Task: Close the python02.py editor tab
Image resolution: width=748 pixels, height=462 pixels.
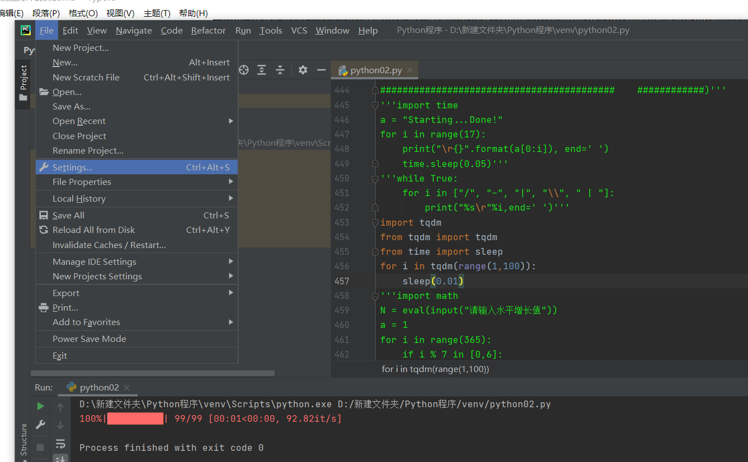Action: (410, 70)
